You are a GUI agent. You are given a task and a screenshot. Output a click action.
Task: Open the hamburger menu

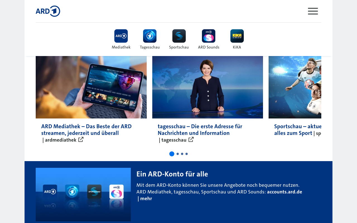tap(313, 11)
